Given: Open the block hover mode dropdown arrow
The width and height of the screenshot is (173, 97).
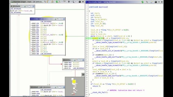Looking at the screenshot, I should (x=76, y=2).
